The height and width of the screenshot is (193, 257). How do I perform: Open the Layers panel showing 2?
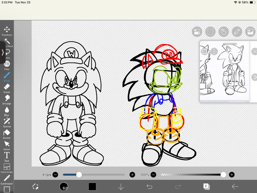click(206, 186)
